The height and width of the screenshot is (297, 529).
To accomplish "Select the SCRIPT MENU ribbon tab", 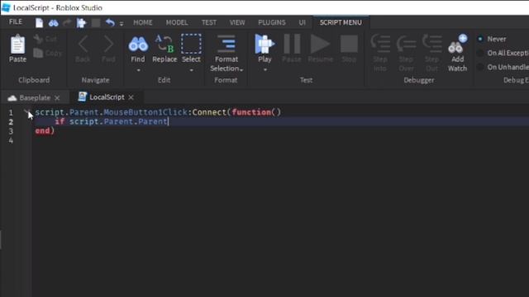I will 341,22.
